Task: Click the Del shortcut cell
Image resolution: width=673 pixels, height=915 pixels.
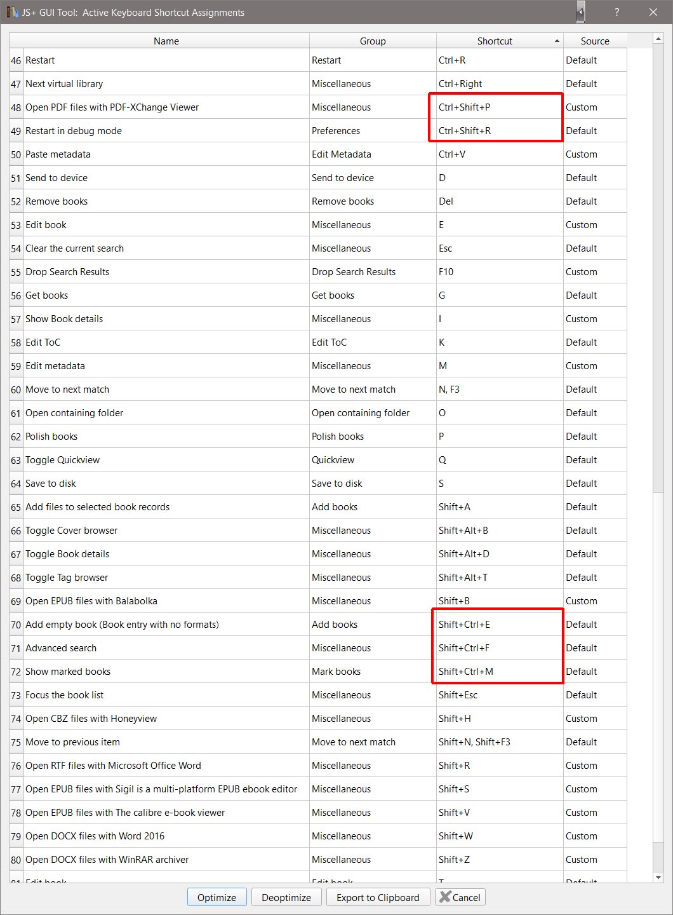Action: (x=500, y=201)
